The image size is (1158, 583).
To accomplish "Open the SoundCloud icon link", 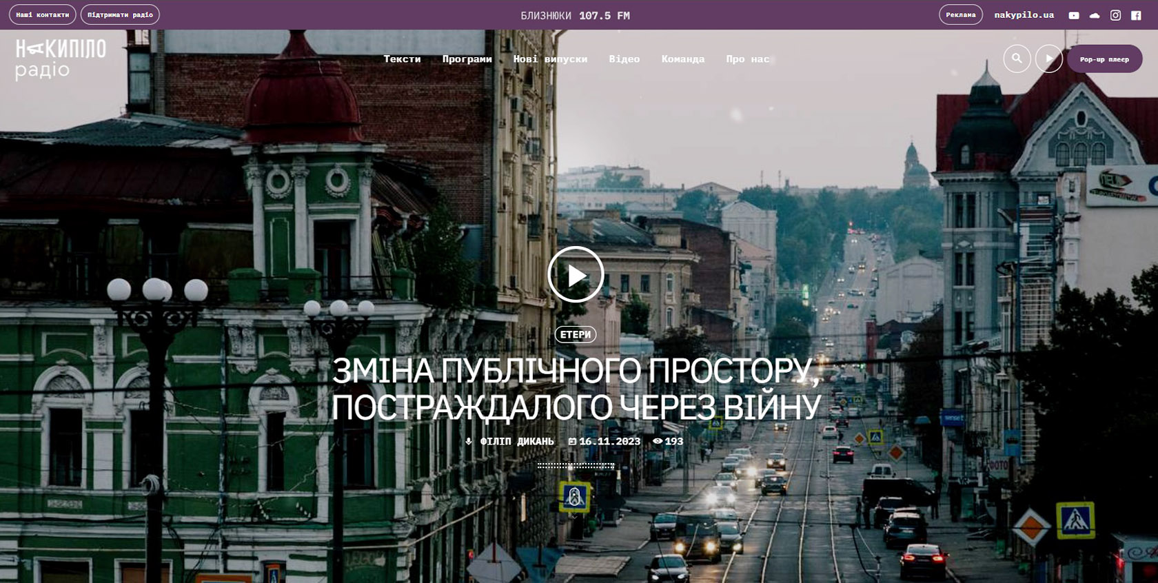I will pyautogui.click(x=1095, y=15).
